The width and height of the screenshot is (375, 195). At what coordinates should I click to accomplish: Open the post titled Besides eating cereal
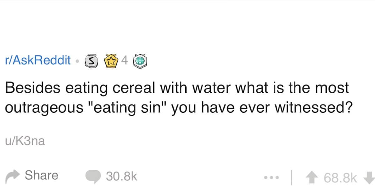click(x=177, y=97)
